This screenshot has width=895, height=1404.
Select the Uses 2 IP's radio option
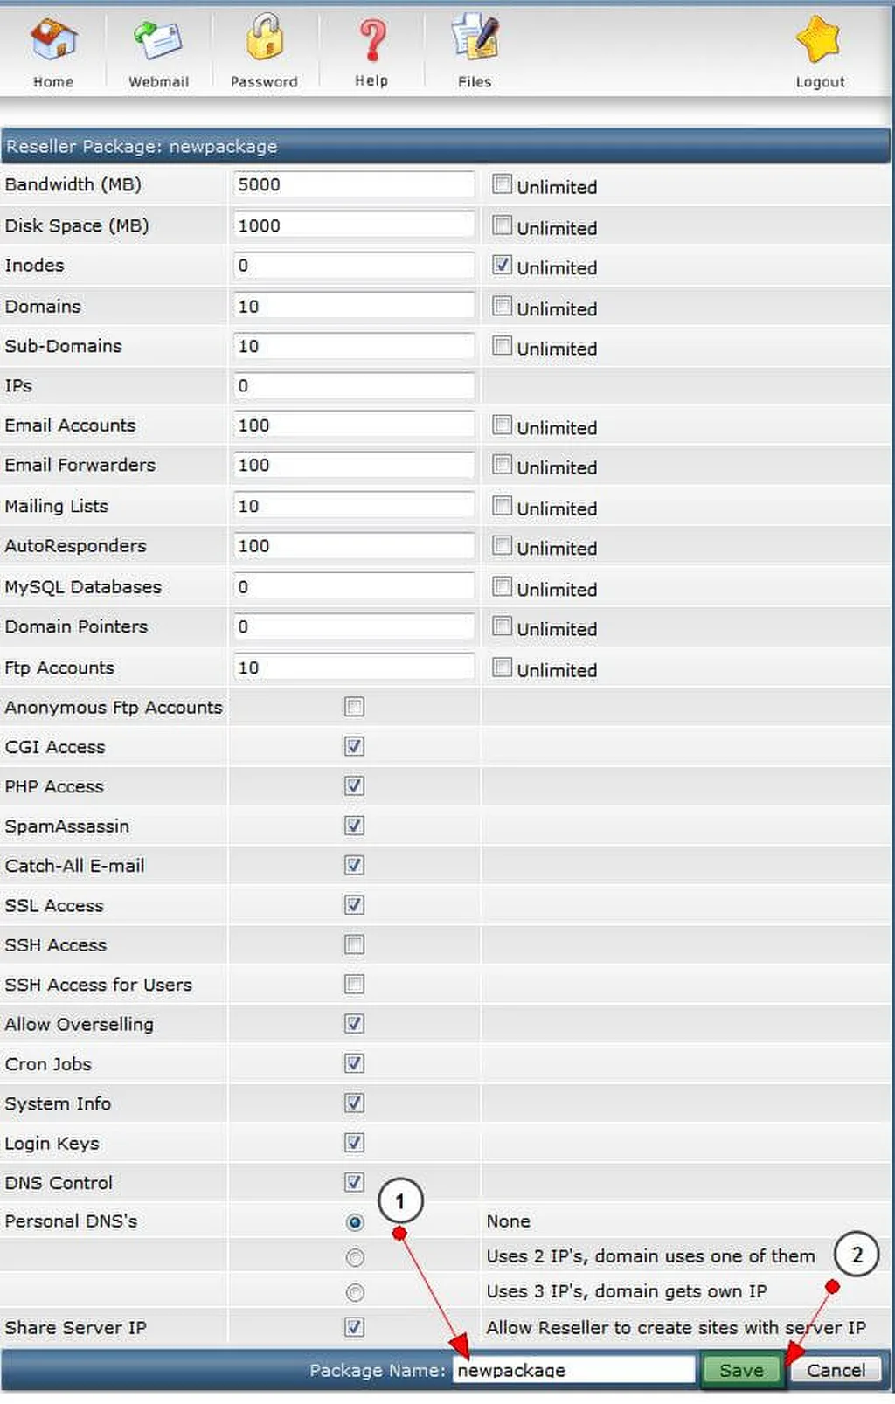point(355,1256)
